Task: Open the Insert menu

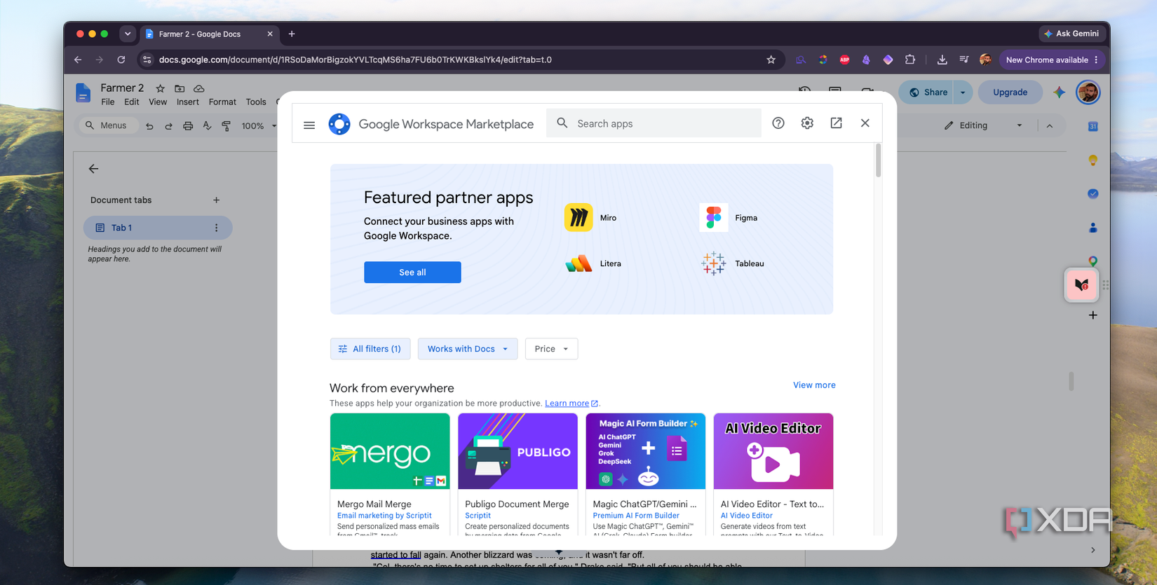Action: [x=187, y=102]
